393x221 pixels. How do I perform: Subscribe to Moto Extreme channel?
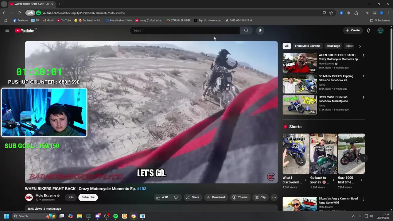[88, 197]
